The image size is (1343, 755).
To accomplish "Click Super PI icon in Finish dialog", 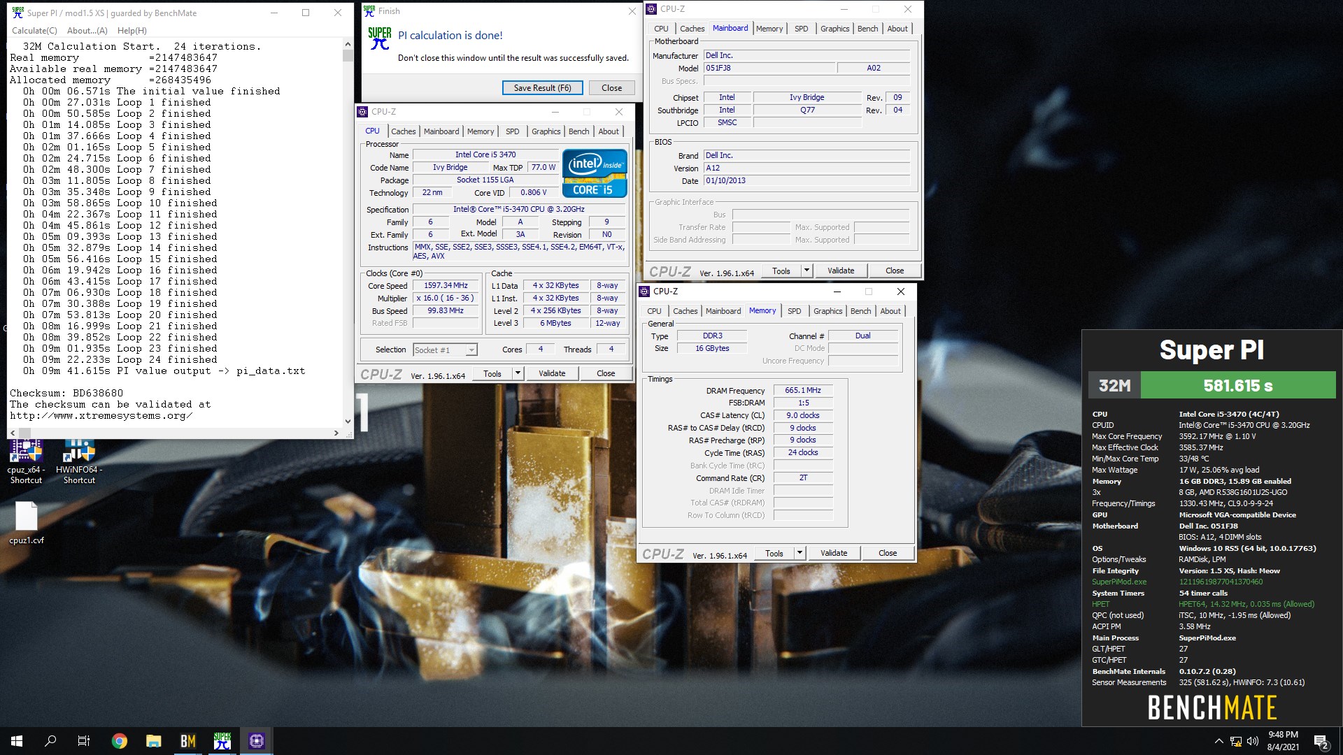I will tap(380, 38).
